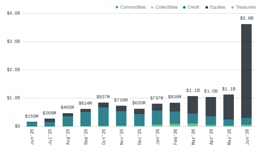This screenshot has width=265, height=150.
Task: Select the Oct'25 Credit bar segment
Action: pyautogui.click(x=103, y=116)
